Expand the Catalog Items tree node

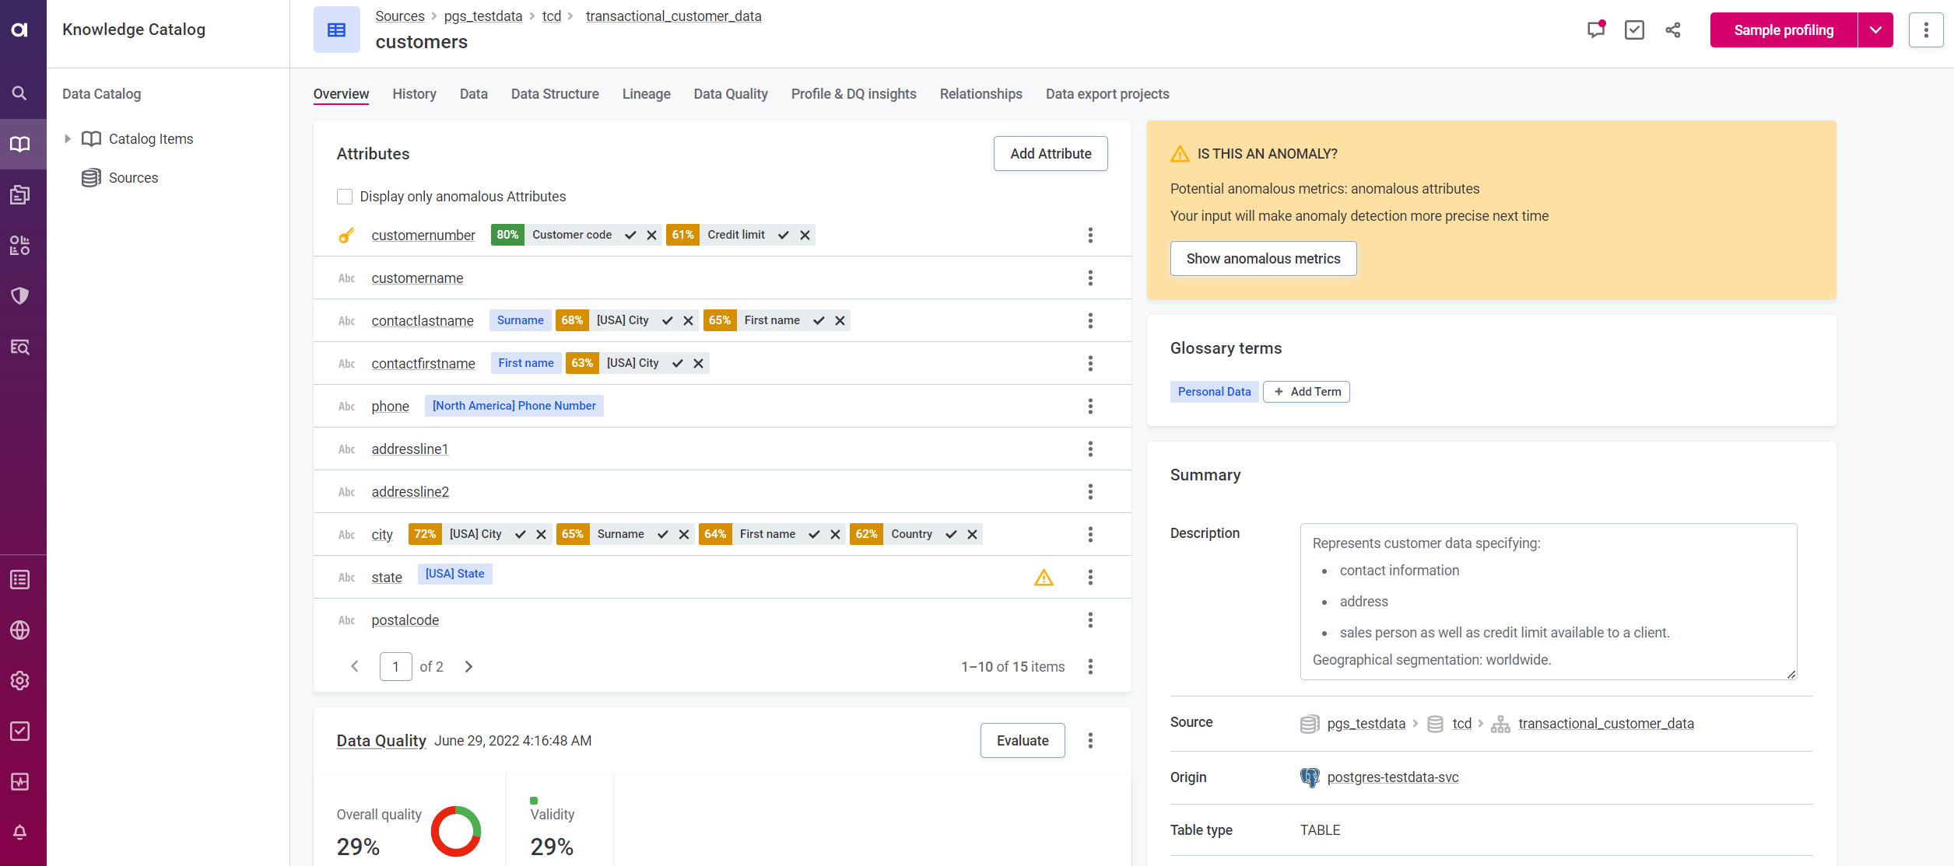point(68,139)
